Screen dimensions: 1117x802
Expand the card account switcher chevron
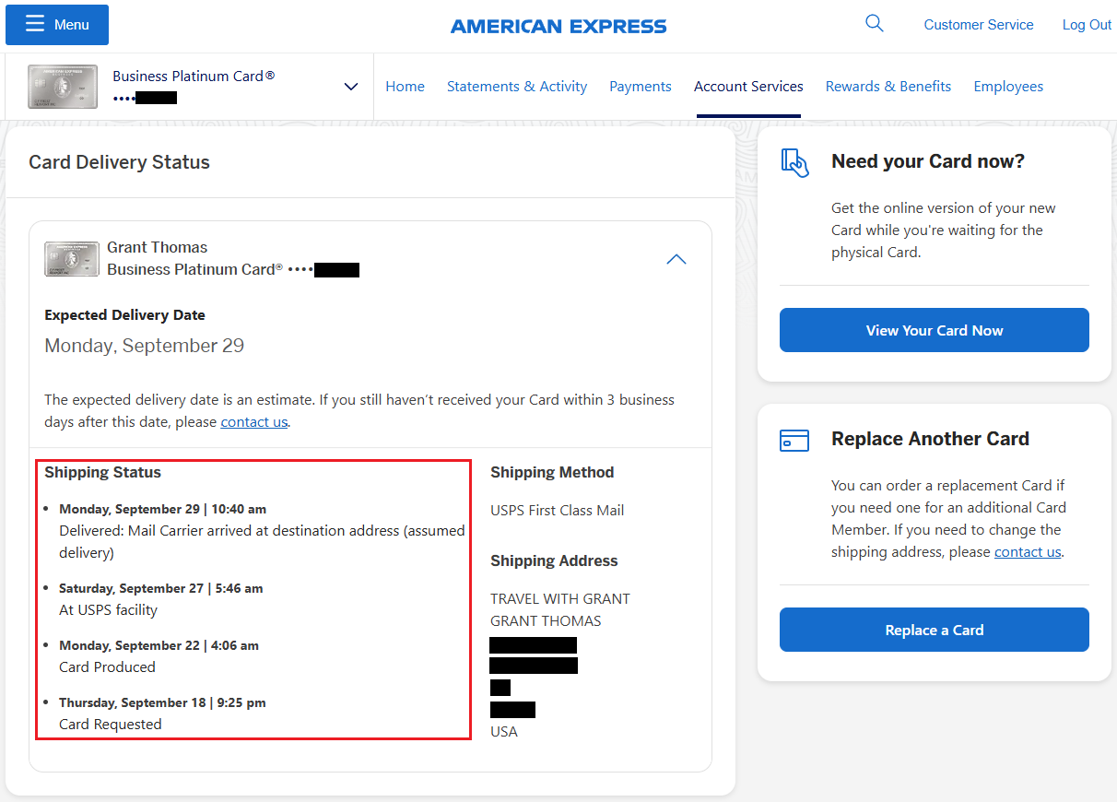point(350,87)
